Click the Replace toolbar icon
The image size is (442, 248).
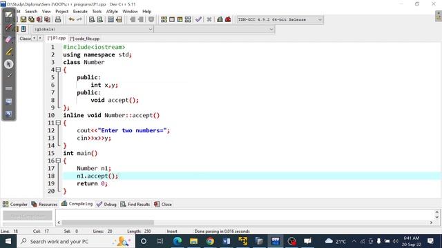[99, 19]
